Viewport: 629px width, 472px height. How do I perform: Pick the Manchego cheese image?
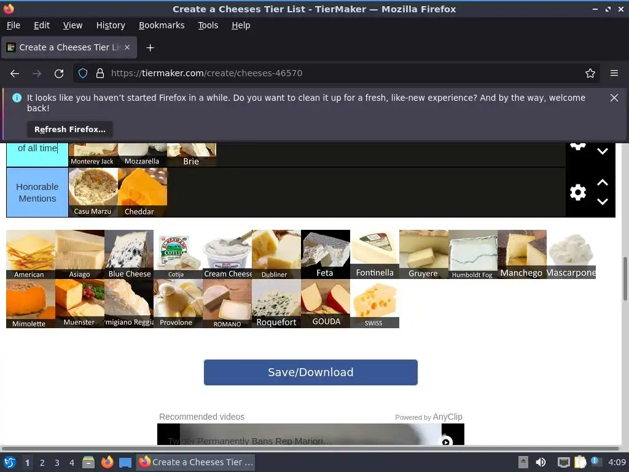pyautogui.click(x=522, y=254)
